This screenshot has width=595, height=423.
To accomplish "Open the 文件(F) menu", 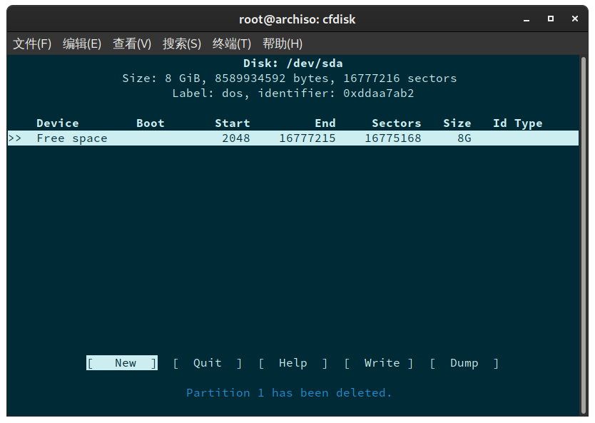I will click(31, 44).
